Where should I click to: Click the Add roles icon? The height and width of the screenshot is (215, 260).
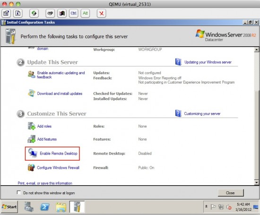pos(31,126)
